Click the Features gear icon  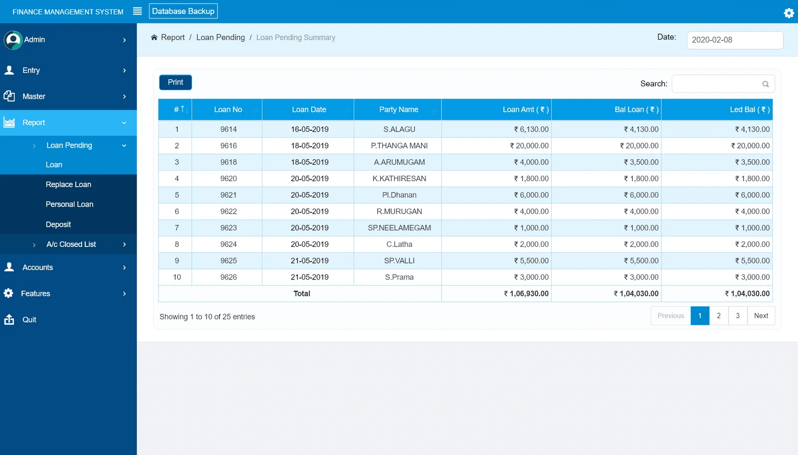8,293
